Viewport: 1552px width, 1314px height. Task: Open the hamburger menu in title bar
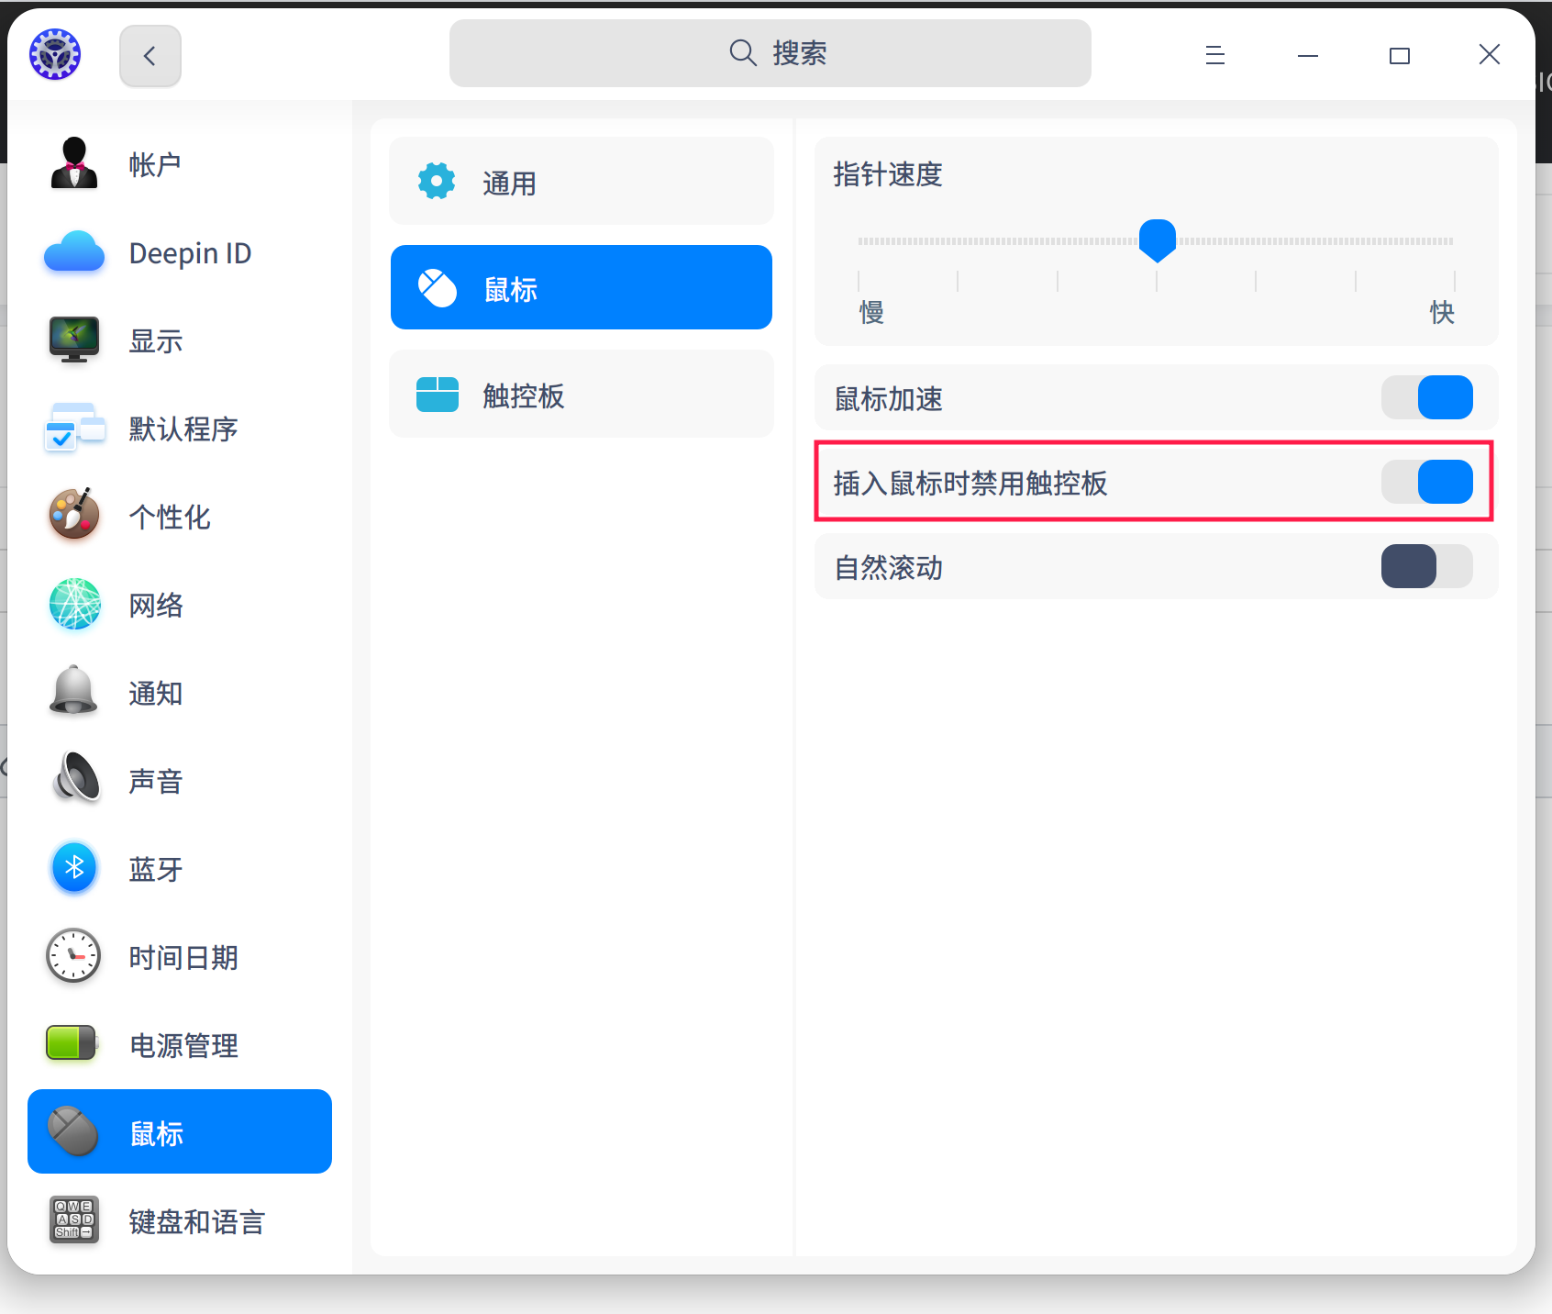(1215, 55)
